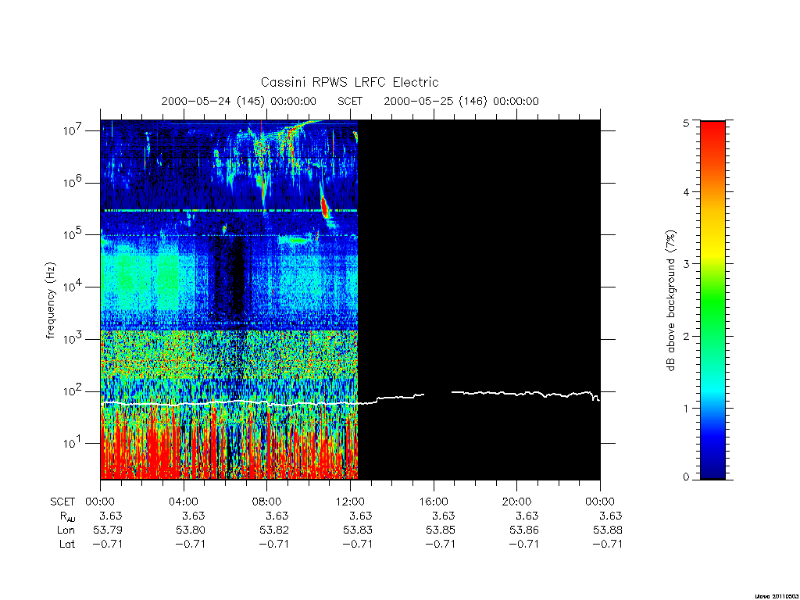The height and width of the screenshot is (600, 800).
Task: Click the 'Lat' row label
Action: tap(67, 544)
